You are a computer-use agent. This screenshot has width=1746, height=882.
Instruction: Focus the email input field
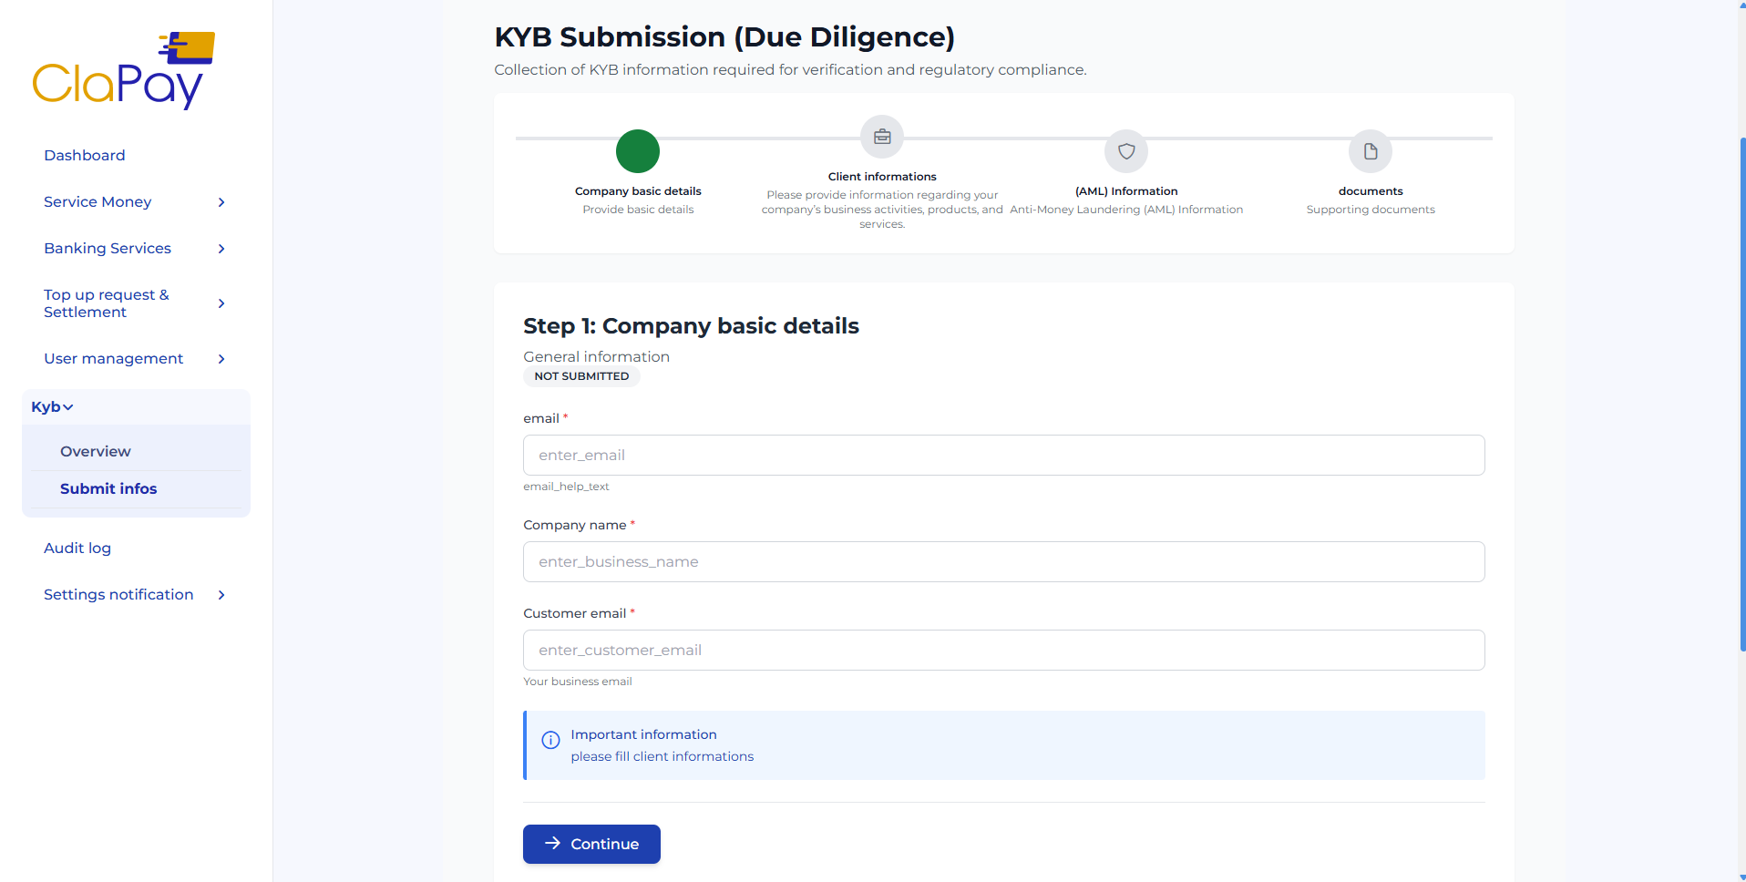[1003, 456]
